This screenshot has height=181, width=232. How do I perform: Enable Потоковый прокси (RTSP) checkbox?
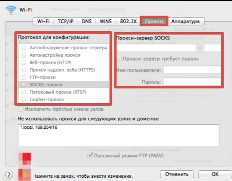pos(24,92)
